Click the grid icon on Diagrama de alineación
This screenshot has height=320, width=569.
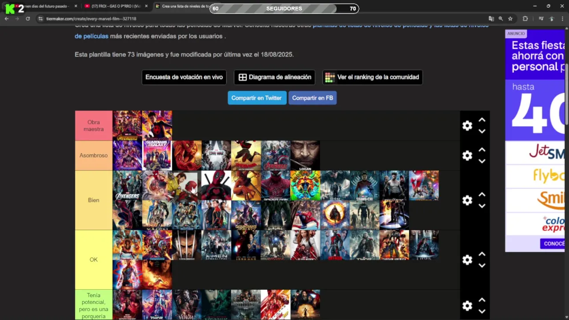(x=242, y=77)
